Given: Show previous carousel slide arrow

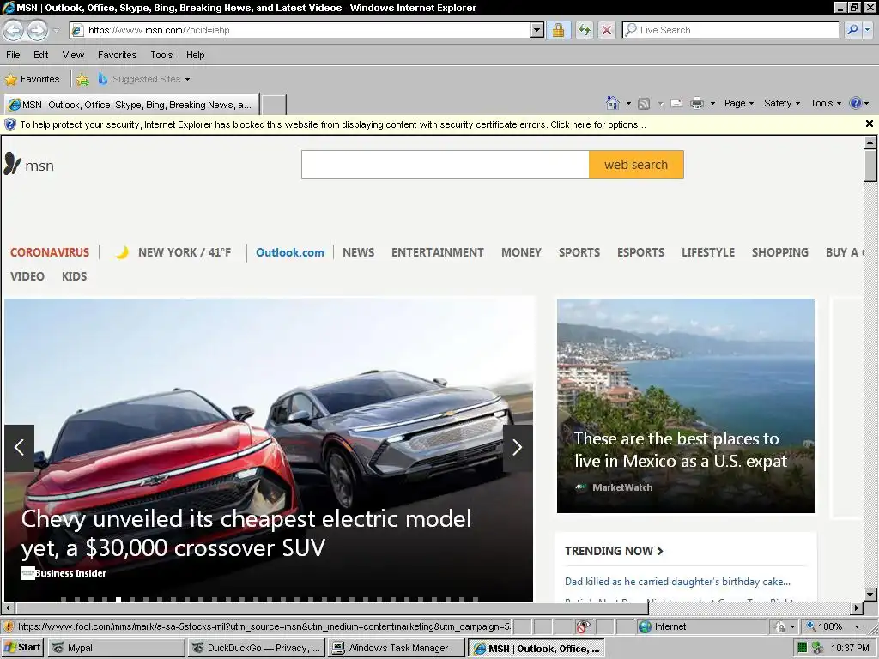Looking at the screenshot, I should pyautogui.click(x=19, y=447).
